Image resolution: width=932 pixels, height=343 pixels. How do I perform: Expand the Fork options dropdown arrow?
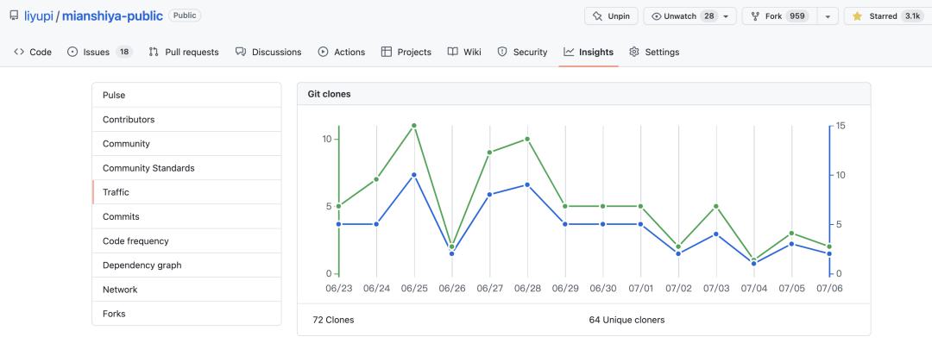click(x=828, y=16)
